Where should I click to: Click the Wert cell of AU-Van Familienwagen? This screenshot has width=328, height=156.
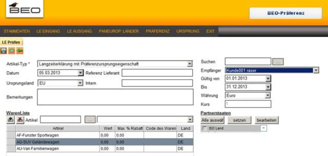(108, 149)
